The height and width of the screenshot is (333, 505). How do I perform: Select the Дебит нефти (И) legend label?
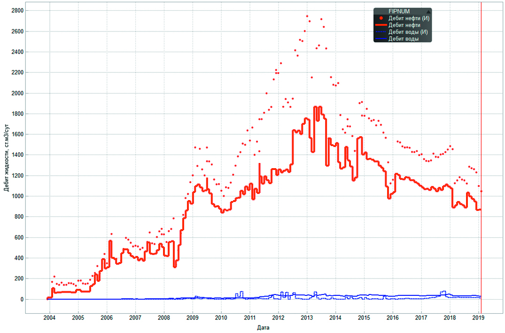(x=409, y=18)
